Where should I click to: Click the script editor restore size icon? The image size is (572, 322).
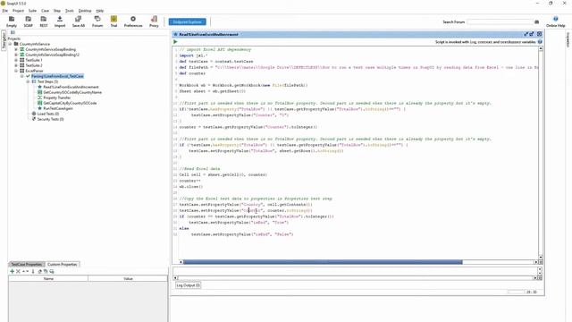point(526,34)
